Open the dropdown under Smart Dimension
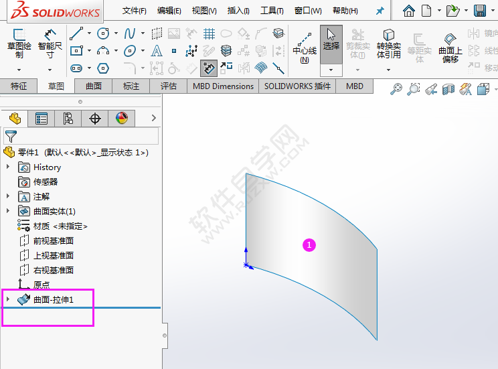The image size is (498, 369). click(x=50, y=70)
